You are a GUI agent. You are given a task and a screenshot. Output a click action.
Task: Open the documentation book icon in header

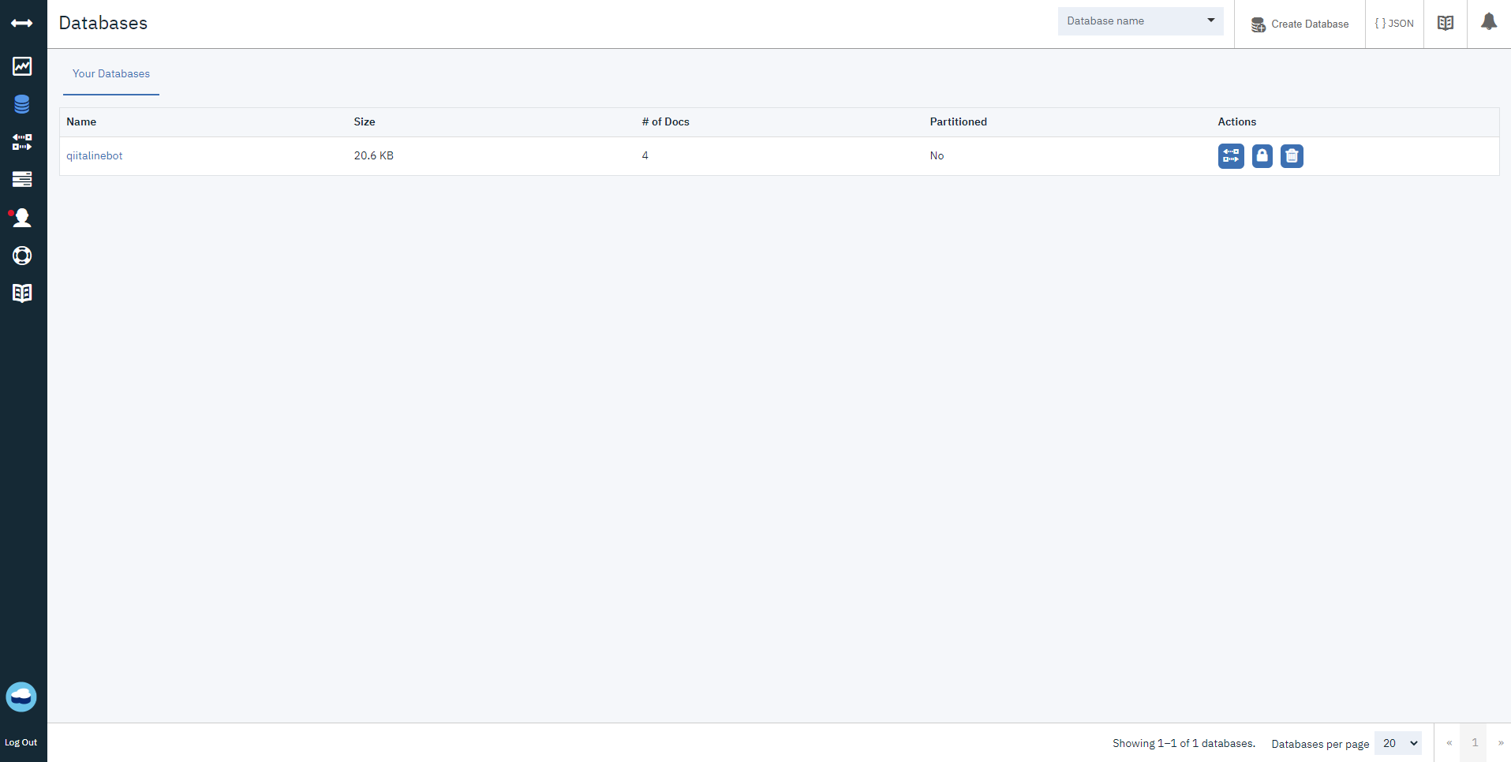(x=1446, y=24)
